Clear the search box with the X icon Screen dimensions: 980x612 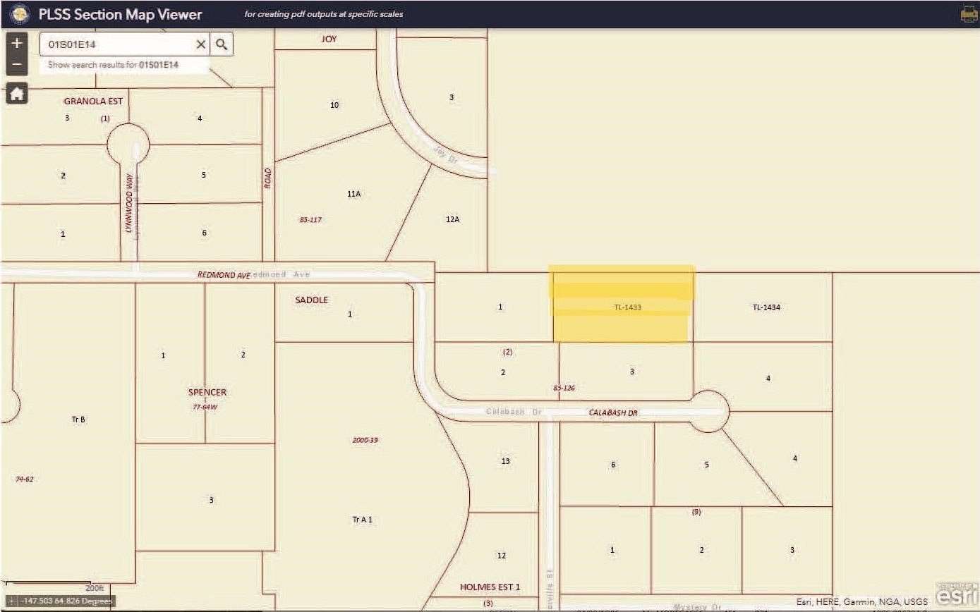(x=201, y=44)
